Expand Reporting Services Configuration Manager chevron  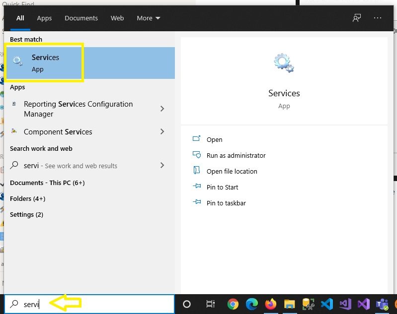[x=162, y=109]
